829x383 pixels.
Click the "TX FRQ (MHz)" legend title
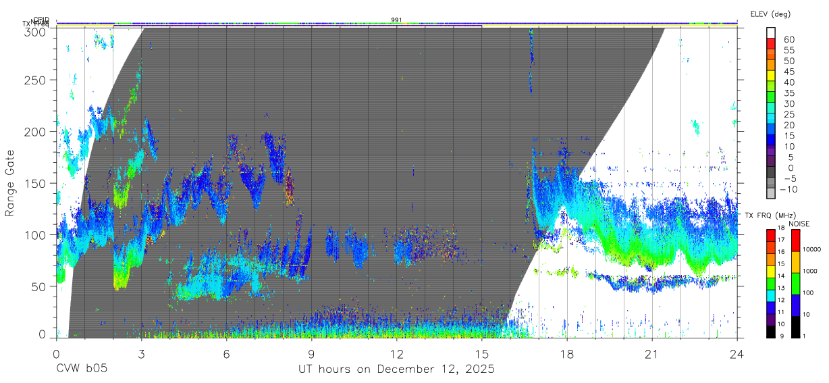coord(770,215)
